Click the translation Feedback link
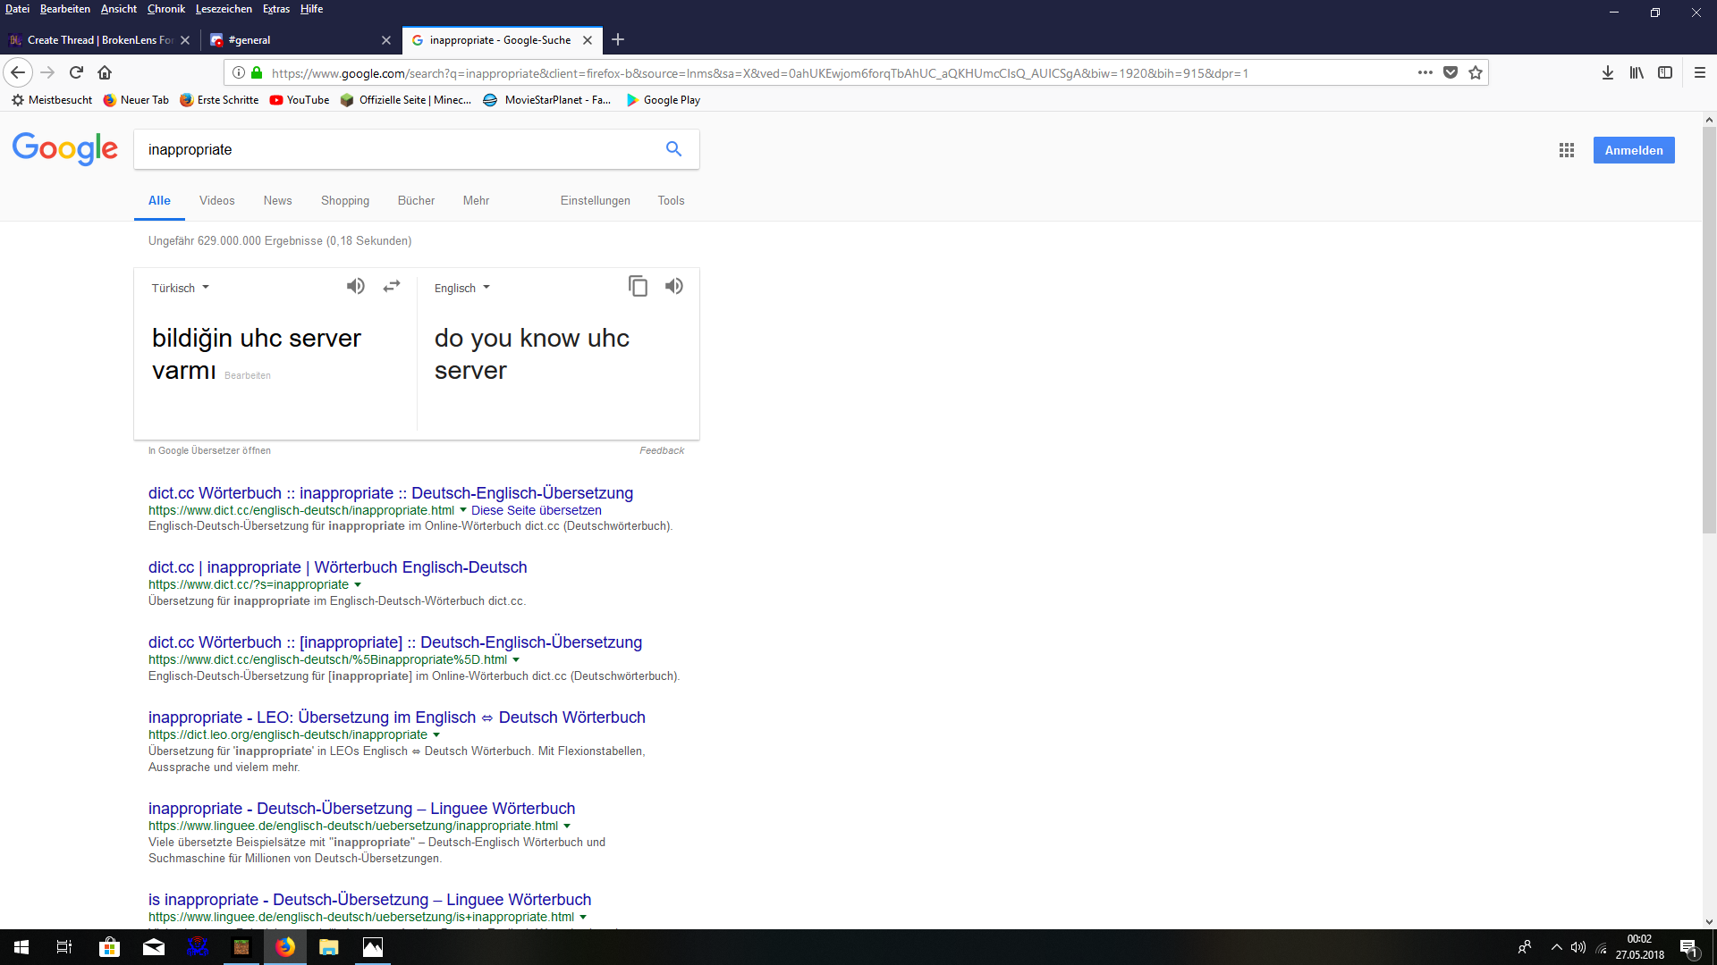Image resolution: width=1717 pixels, height=965 pixels. pos(662,450)
